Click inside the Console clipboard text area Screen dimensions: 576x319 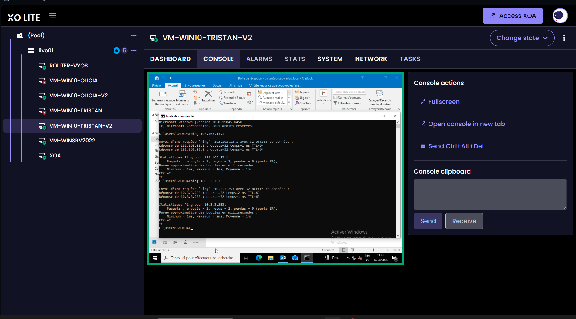(490, 194)
